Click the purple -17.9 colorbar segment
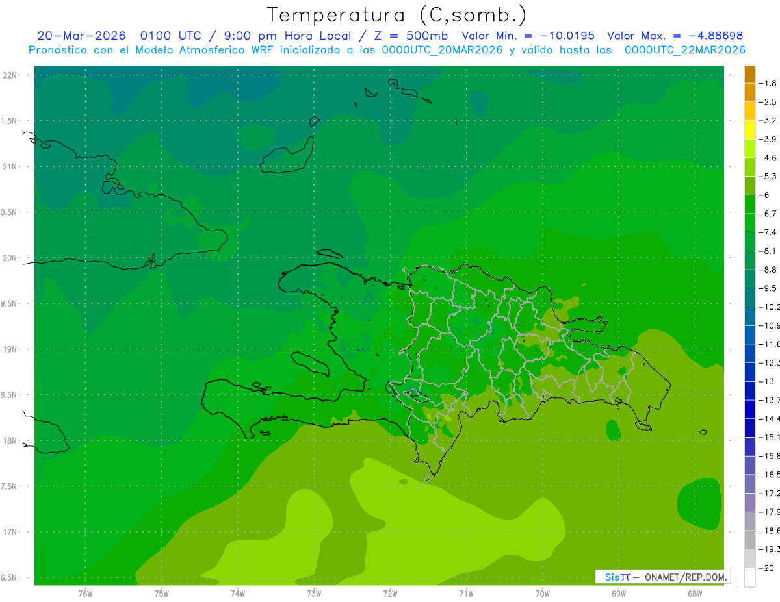 (x=749, y=503)
